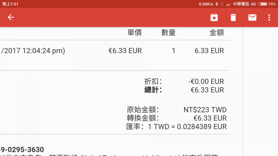
Task: Tap the transaction number ending 0295-3630
Action: coord(22,149)
